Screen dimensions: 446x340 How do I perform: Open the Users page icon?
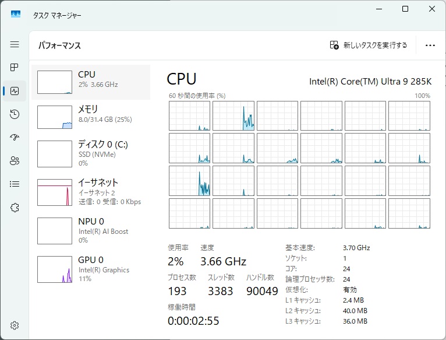pyautogui.click(x=15, y=161)
